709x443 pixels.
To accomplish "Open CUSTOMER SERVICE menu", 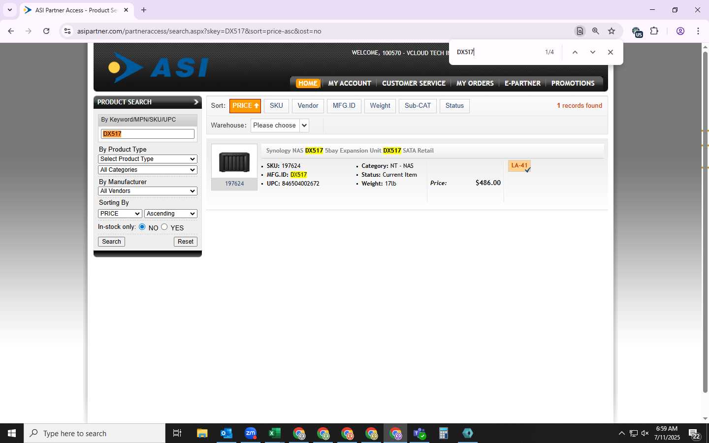I will click(x=414, y=83).
